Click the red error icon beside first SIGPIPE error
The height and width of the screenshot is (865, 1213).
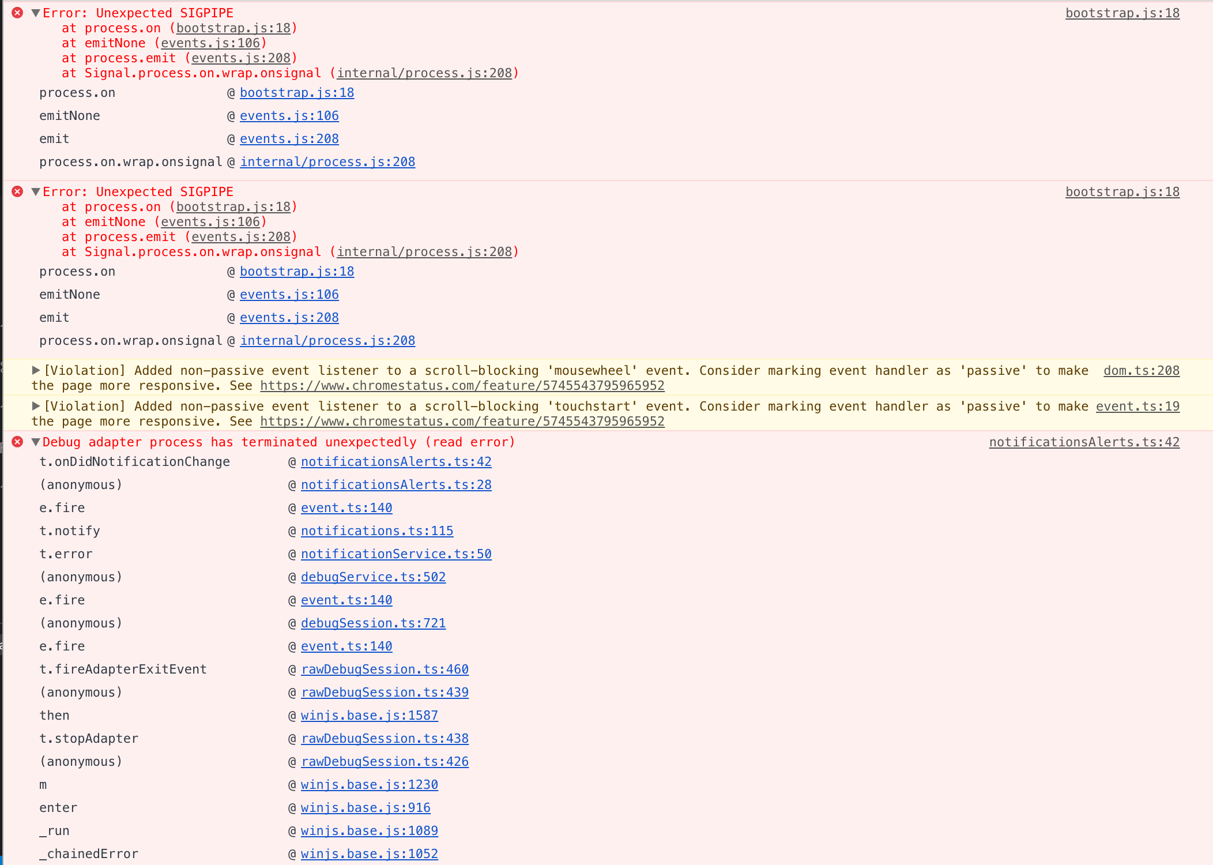click(16, 13)
